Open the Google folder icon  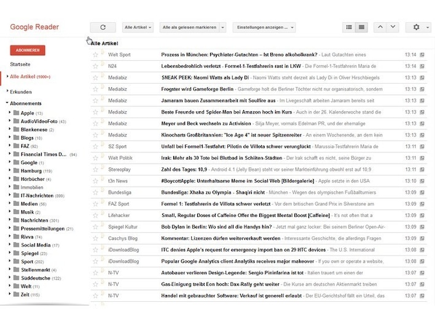coord(17,162)
